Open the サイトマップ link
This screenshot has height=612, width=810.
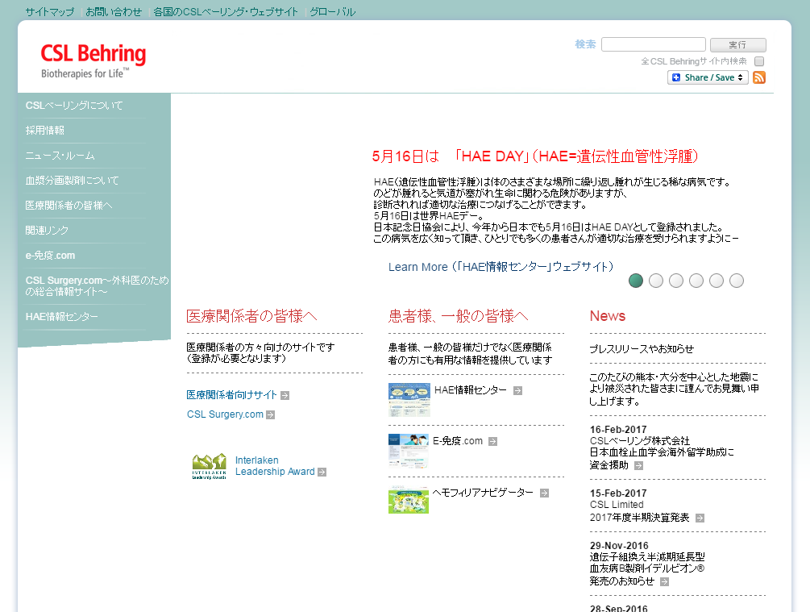click(50, 11)
